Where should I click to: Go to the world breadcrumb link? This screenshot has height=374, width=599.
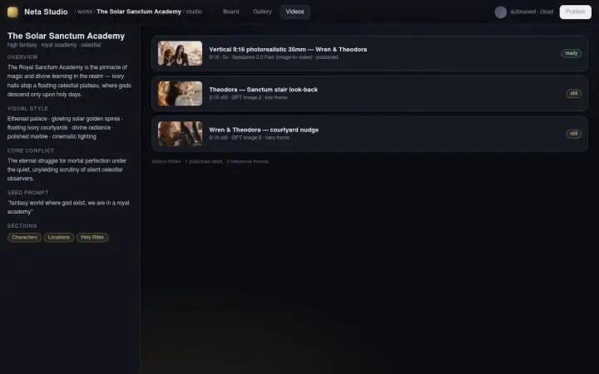(84, 12)
